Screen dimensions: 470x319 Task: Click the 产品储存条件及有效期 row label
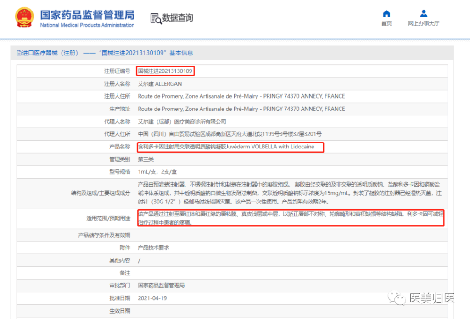[x=104, y=235]
